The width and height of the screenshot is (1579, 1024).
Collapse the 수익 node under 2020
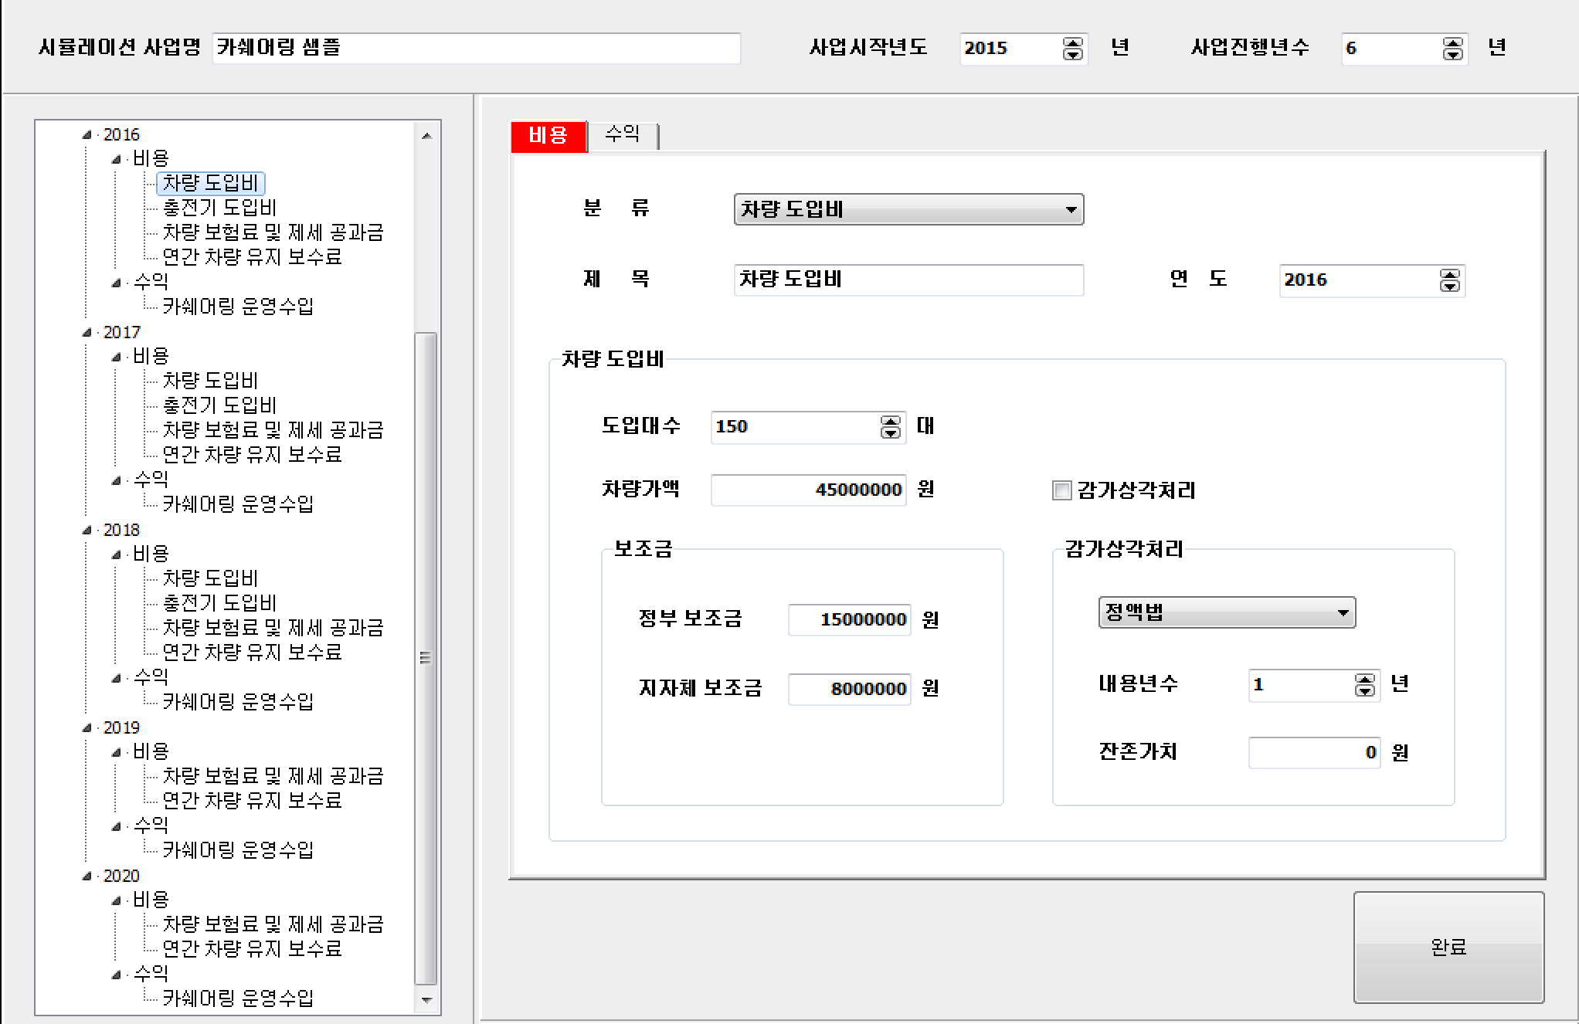click(x=117, y=975)
